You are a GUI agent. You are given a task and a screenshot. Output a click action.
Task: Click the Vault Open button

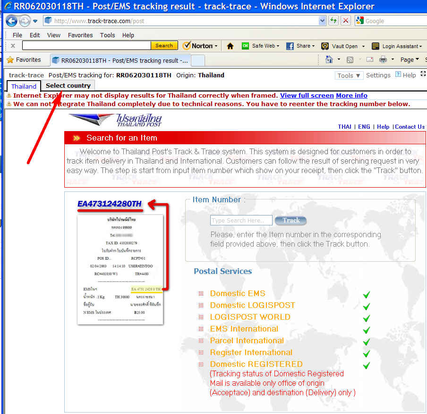click(339, 46)
